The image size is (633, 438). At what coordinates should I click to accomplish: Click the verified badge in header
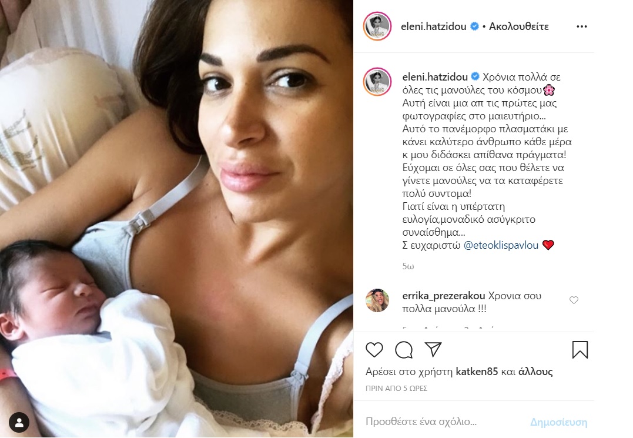(475, 26)
